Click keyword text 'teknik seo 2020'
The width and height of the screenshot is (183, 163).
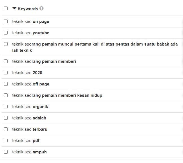[27, 73]
